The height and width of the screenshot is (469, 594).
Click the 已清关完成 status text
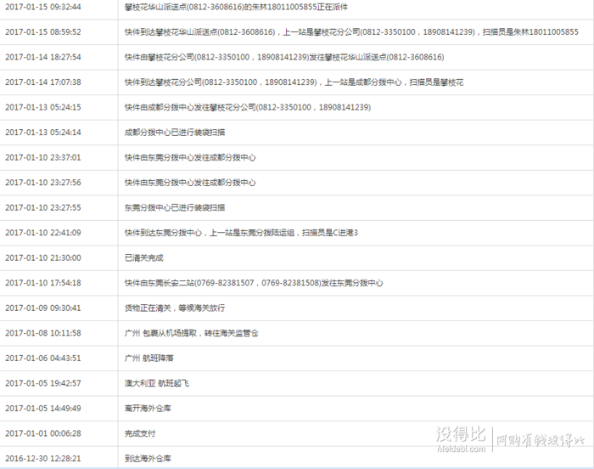click(x=144, y=257)
